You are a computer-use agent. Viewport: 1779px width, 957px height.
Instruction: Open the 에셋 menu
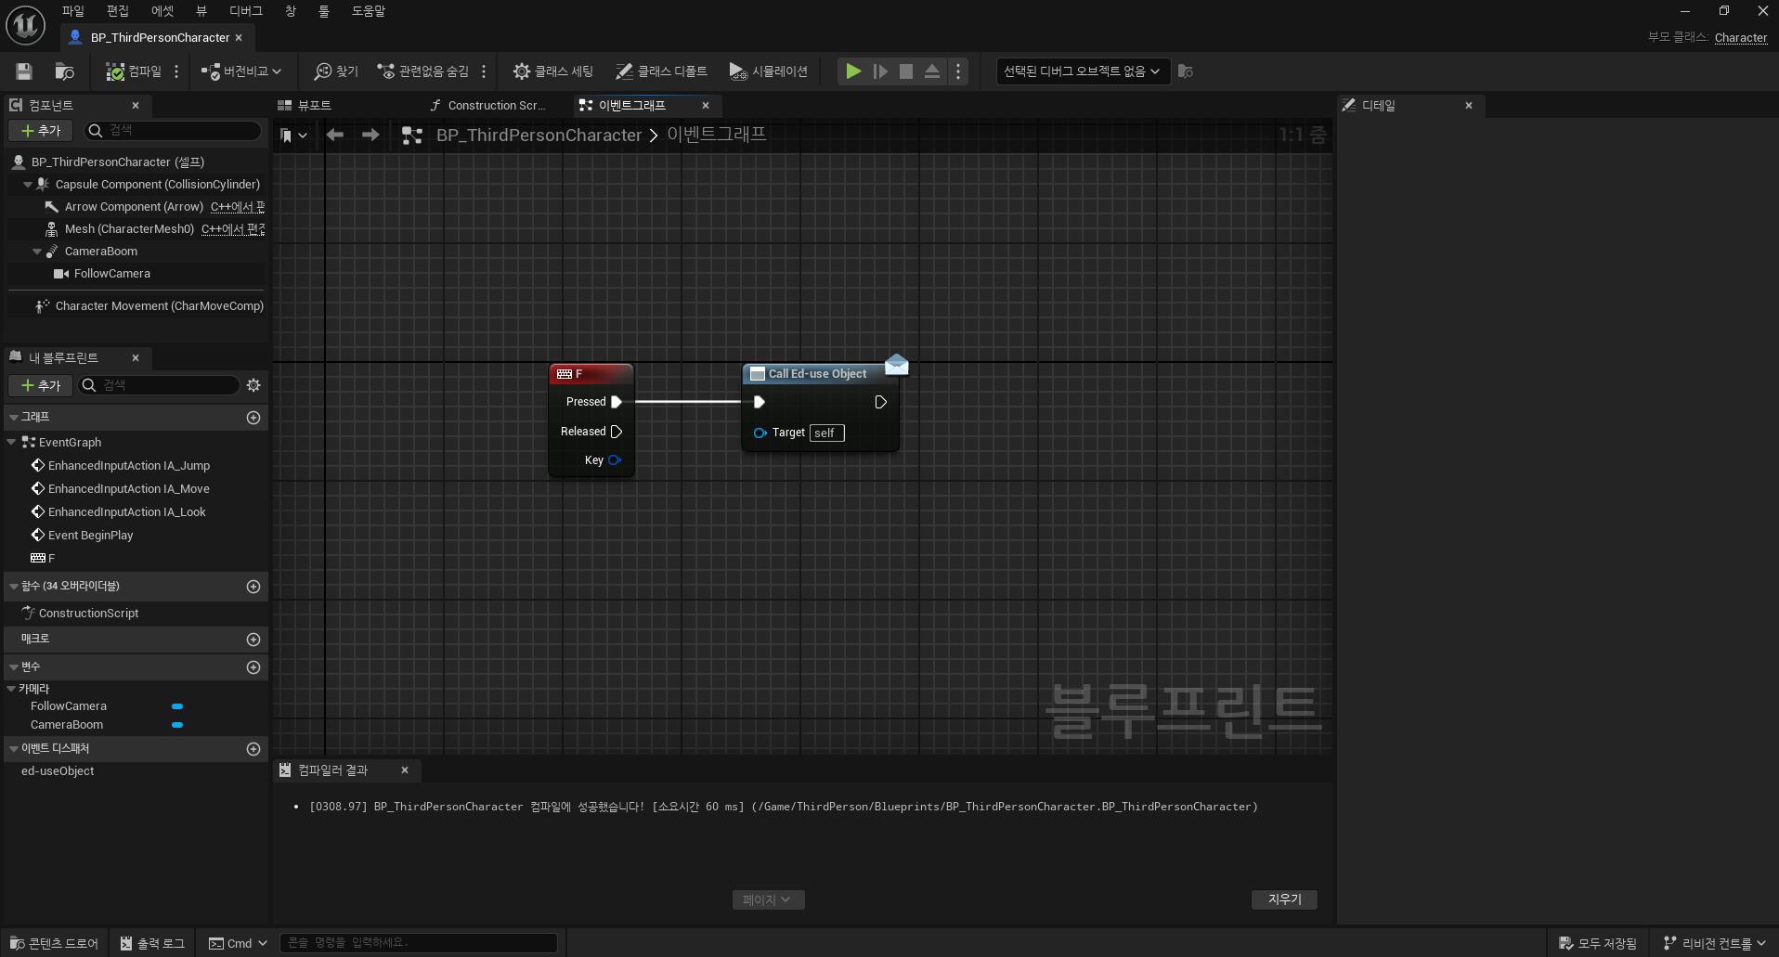[x=162, y=11]
